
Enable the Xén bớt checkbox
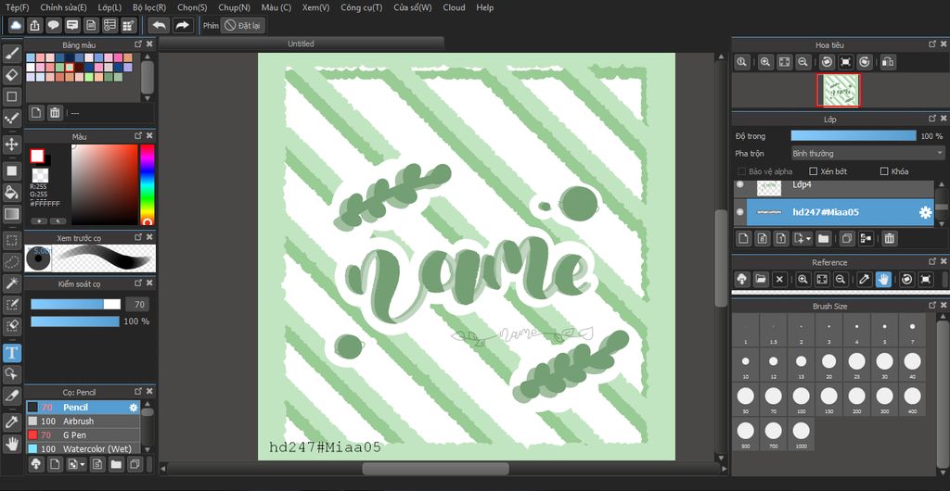coord(814,171)
